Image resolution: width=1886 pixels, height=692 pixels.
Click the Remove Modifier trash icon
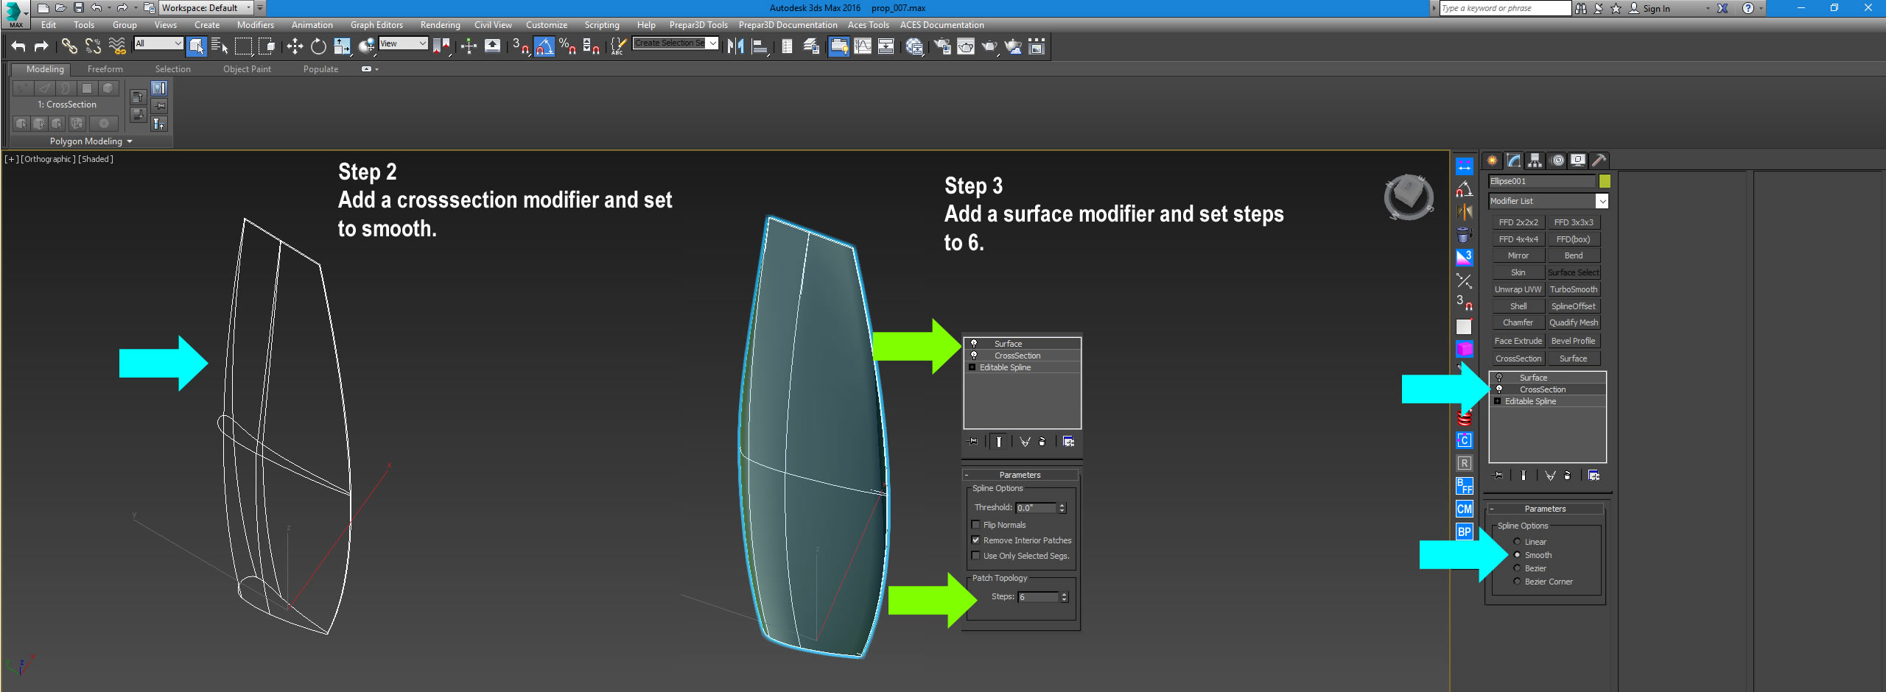click(x=1567, y=475)
